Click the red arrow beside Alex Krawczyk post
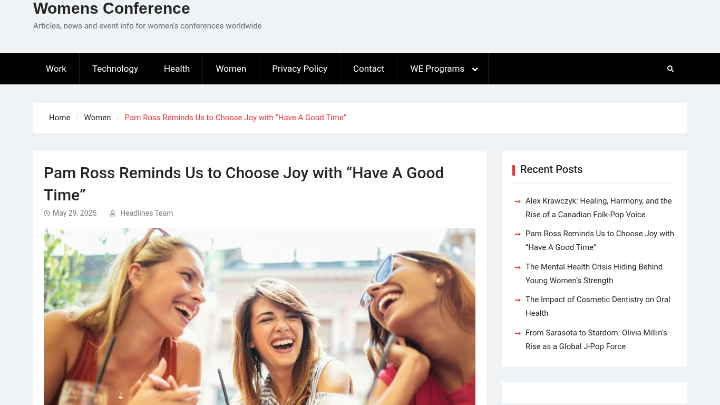This screenshot has height=405, width=720. 518,201
